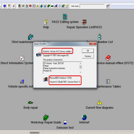Screen dimensions: 134x134
Task: Click the Vehicle-specific notes toolbar icon
Action: point(56,6)
